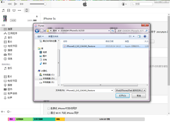
Task: Toggle 连接此 iPhone 时自动同步 checkbox
Action: (x=48, y=108)
